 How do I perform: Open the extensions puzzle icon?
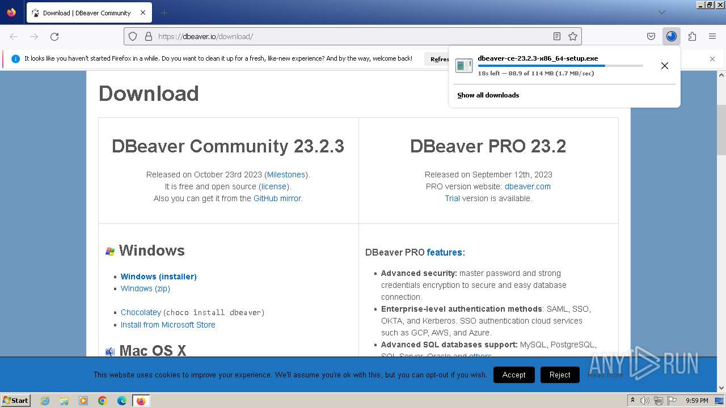coord(692,36)
